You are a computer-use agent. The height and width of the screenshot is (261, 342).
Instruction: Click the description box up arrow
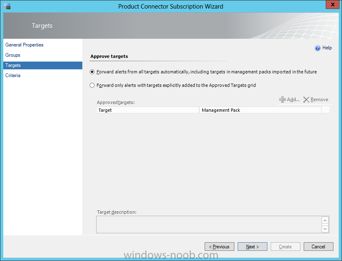coord(325,220)
